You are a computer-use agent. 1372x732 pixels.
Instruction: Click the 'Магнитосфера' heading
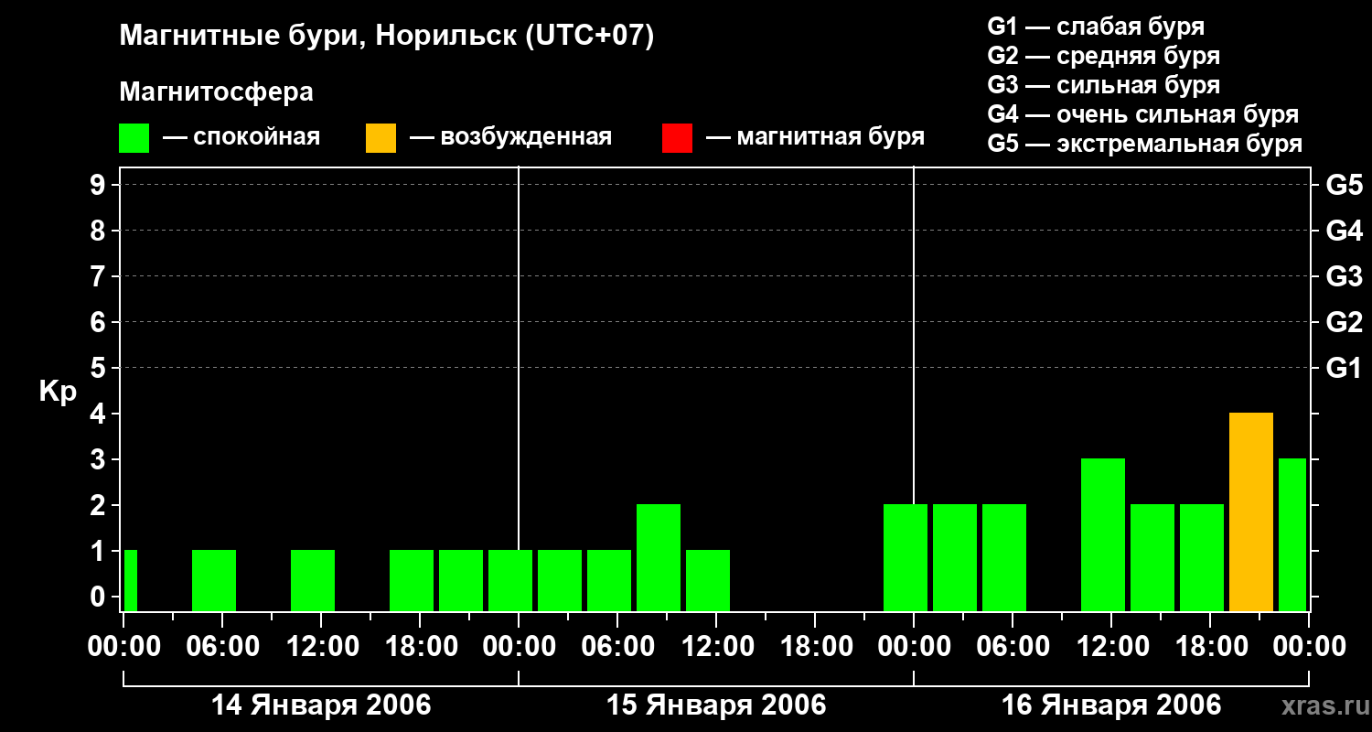217,92
